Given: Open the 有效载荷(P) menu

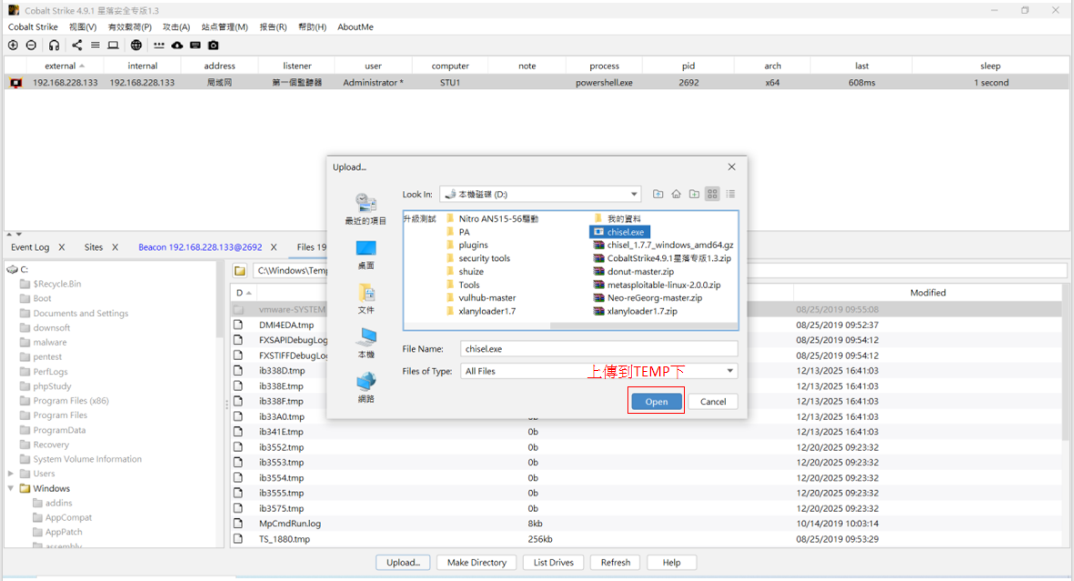Looking at the screenshot, I should [129, 26].
